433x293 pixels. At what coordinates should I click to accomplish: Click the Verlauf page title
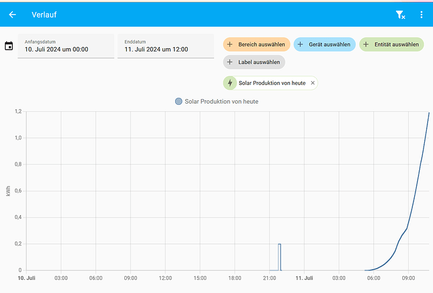(x=44, y=14)
